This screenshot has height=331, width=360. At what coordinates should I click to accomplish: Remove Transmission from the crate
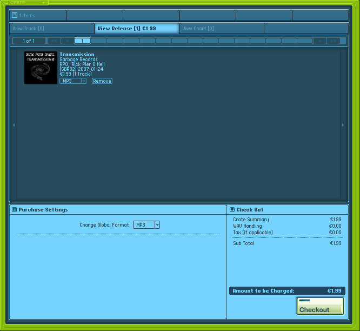(x=102, y=81)
